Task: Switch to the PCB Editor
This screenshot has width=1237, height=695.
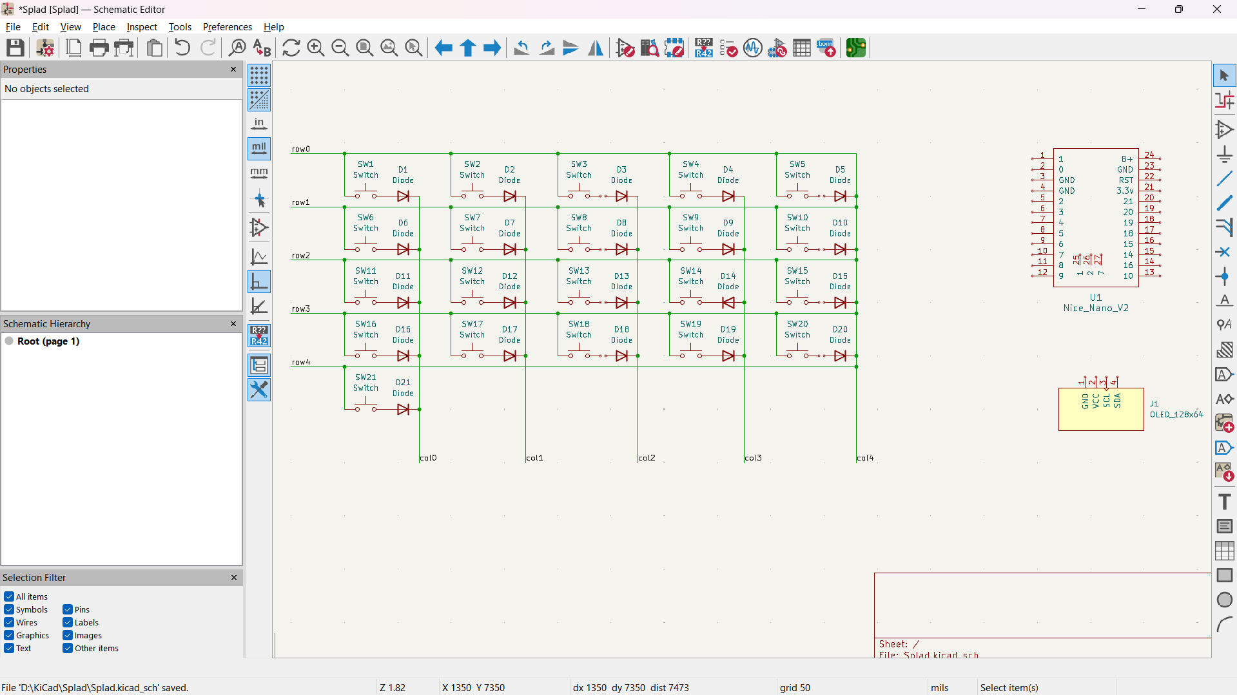Action: (855, 48)
